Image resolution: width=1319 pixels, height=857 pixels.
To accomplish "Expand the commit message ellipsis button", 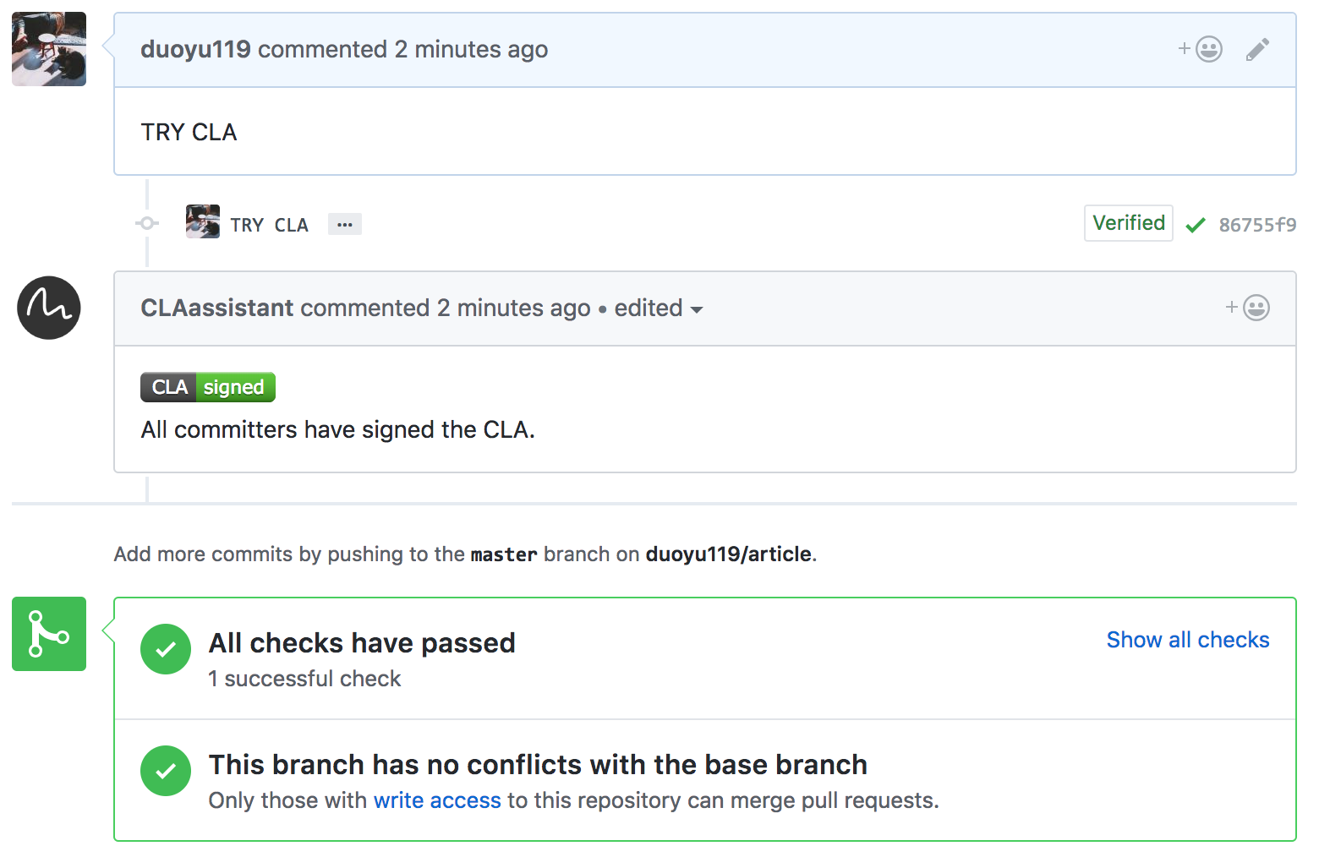I will [x=345, y=225].
